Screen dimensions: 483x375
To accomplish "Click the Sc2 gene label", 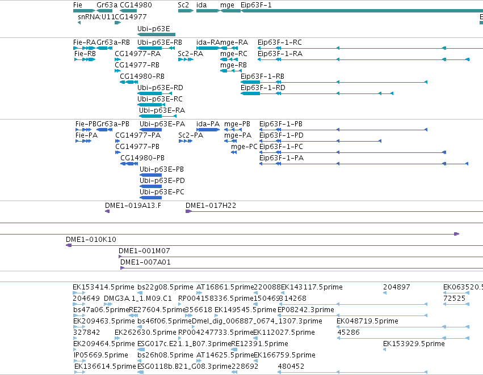I will [183, 5].
